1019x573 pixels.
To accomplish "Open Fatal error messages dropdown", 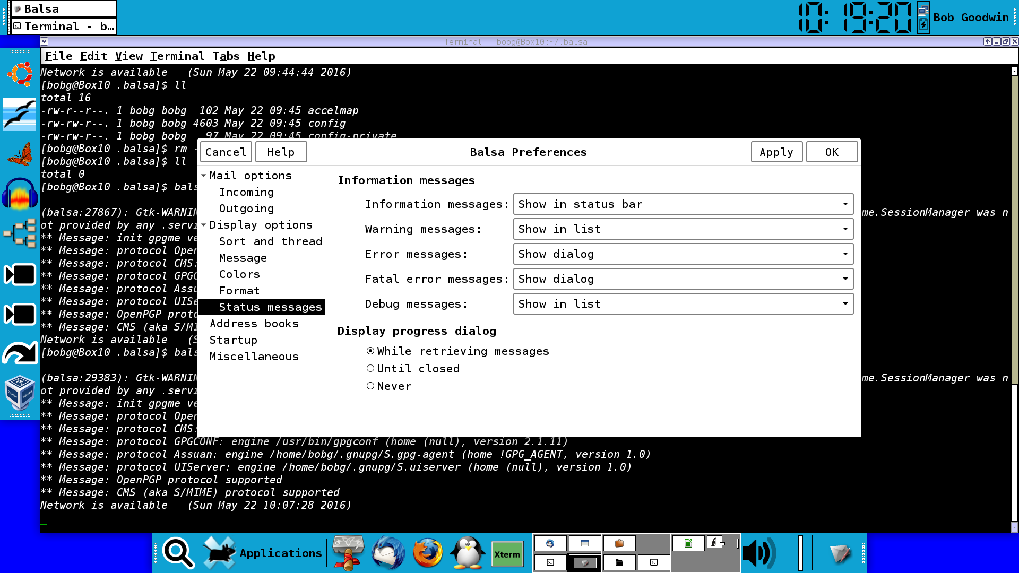I will coord(683,279).
